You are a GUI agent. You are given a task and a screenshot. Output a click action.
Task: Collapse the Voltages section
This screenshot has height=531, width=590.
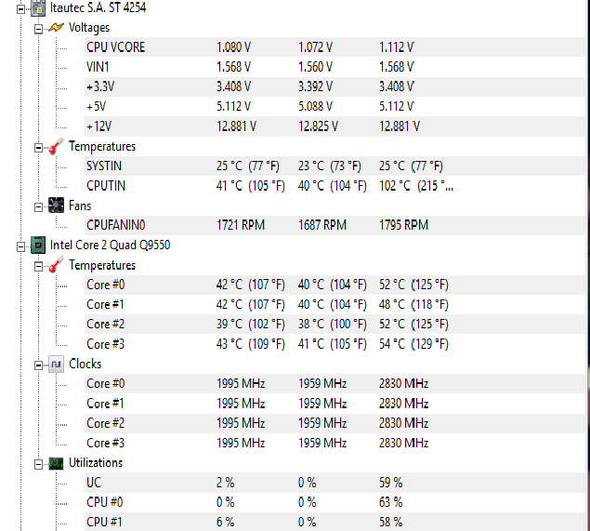point(38,29)
